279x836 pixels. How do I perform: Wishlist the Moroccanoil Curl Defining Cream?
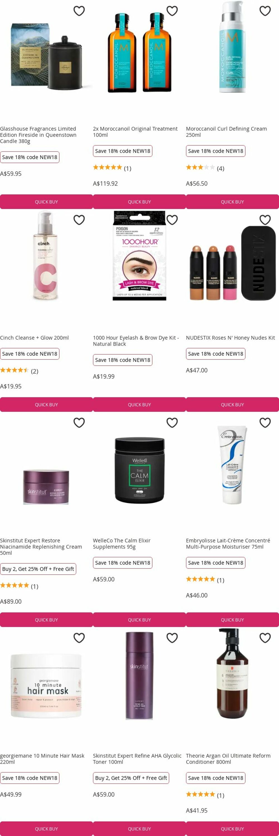(x=265, y=11)
